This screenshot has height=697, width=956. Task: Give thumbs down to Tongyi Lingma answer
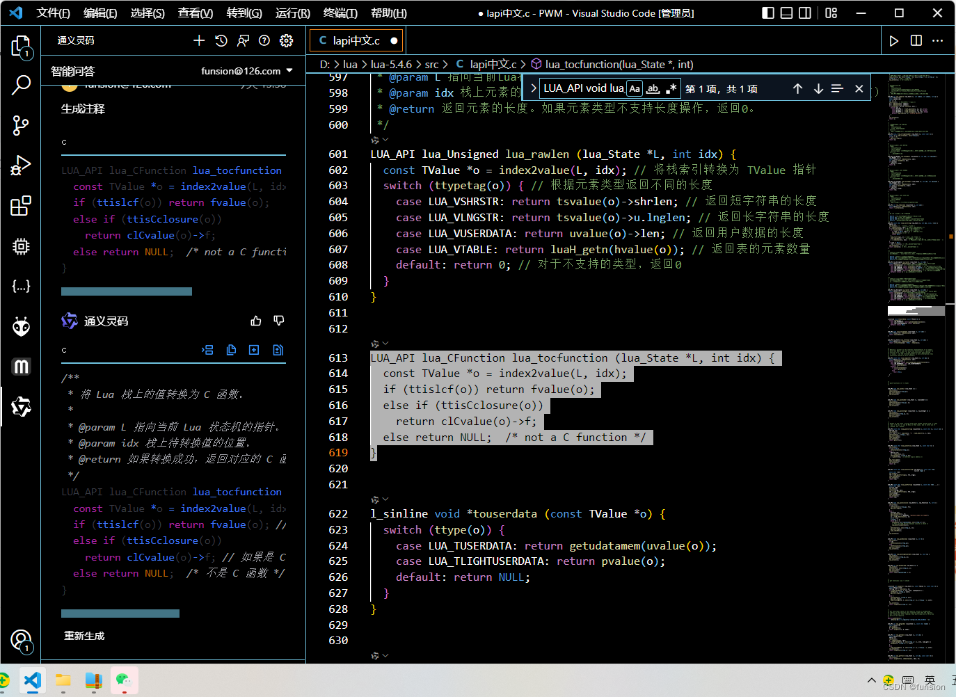(279, 321)
